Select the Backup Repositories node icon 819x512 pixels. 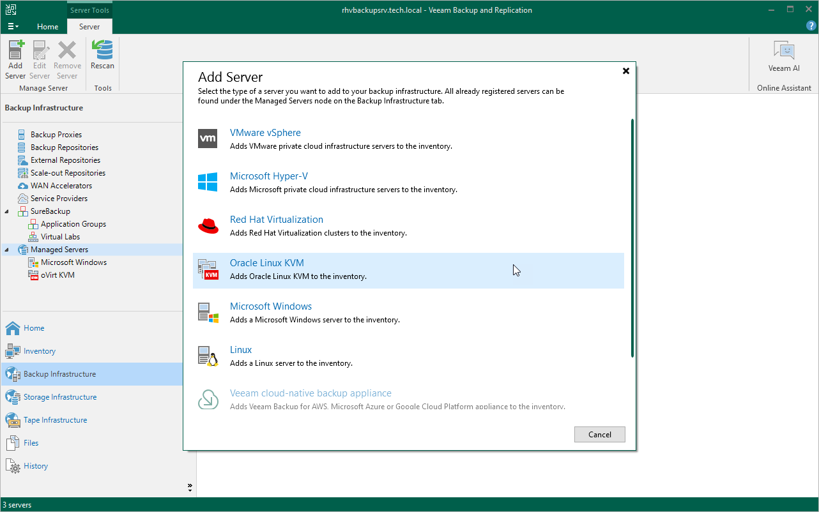pyautogui.click(x=23, y=147)
